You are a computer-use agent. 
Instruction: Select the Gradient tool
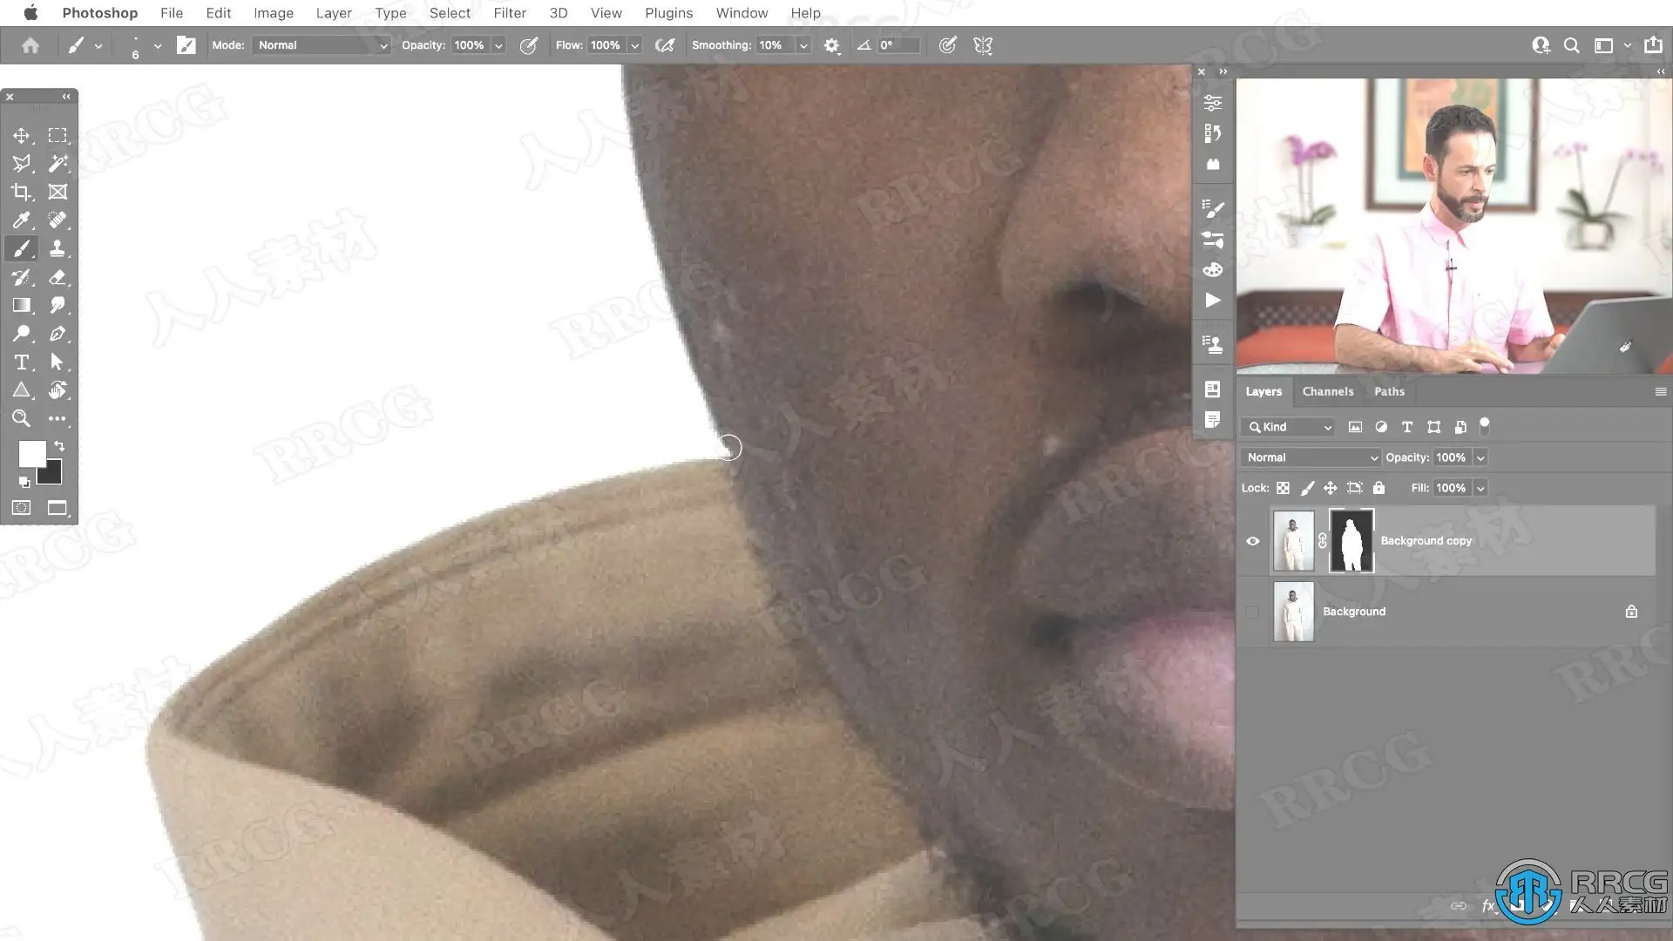(x=22, y=305)
